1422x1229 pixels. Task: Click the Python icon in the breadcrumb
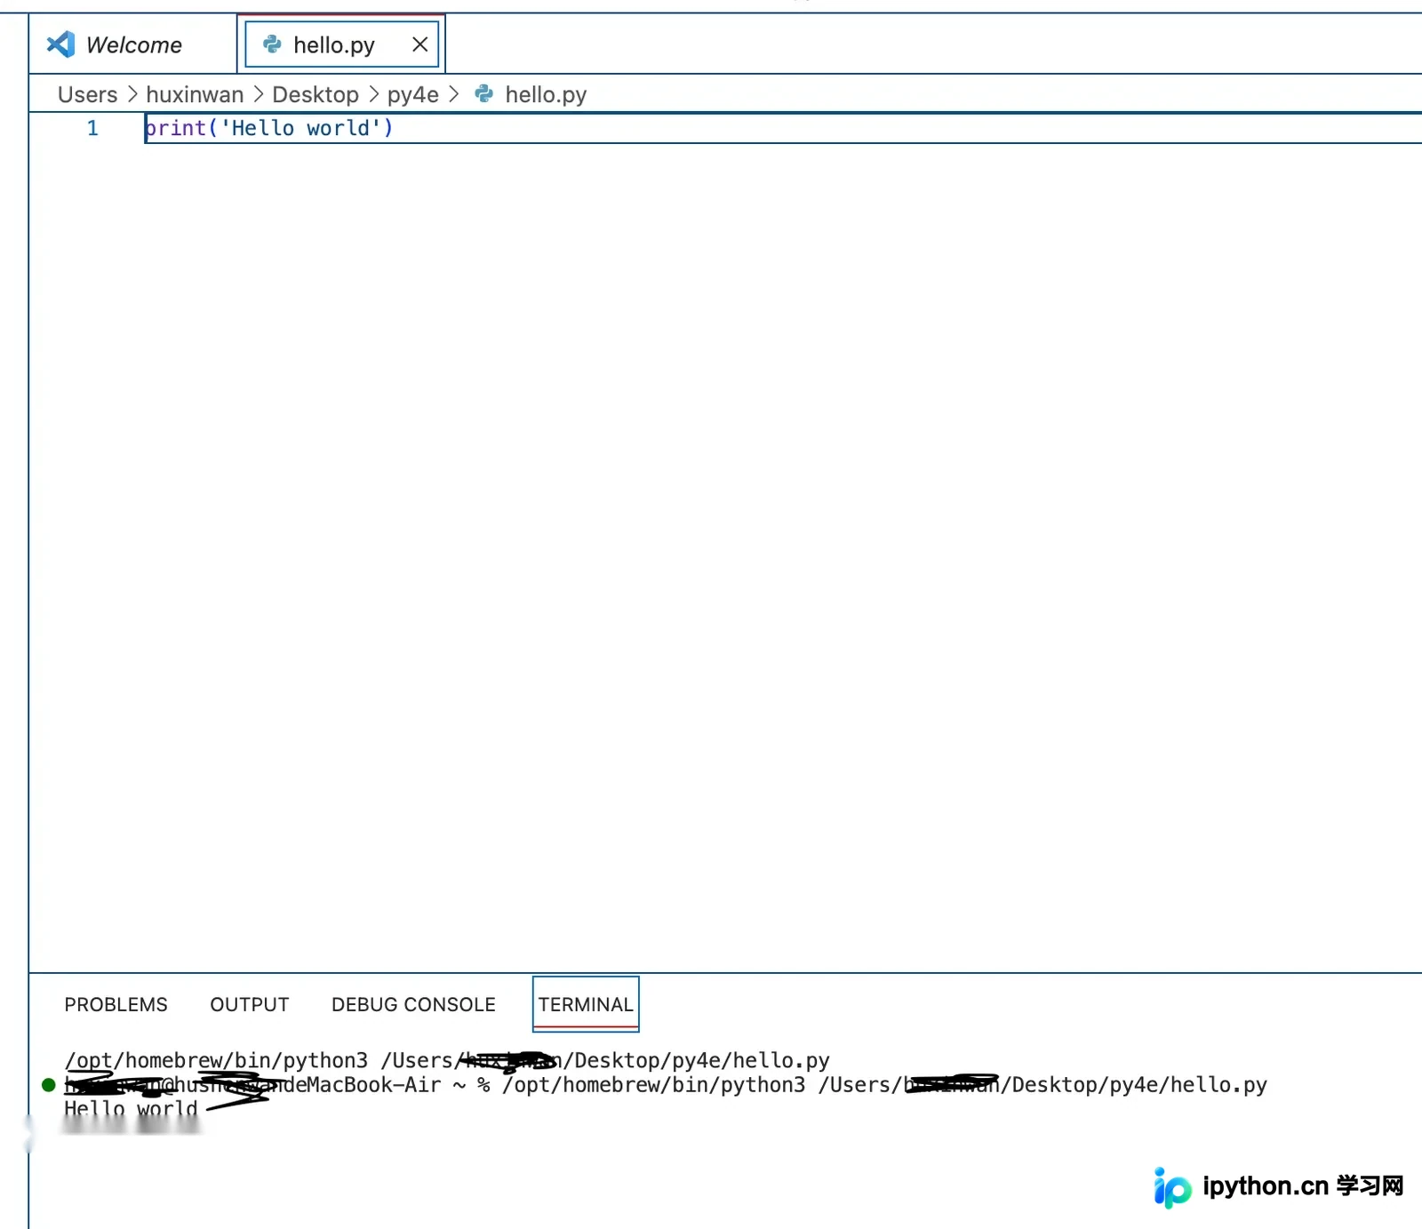point(484,93)
